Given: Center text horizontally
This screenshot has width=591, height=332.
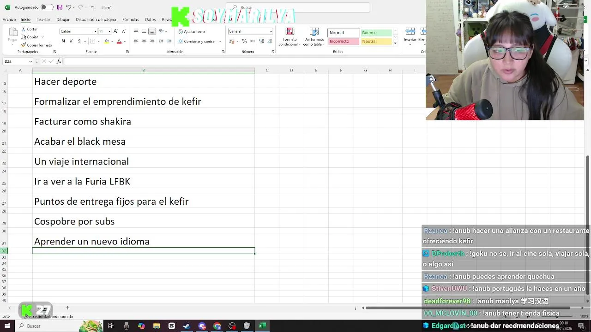Looking at the screenshot, I should pyautogui.click(x=144, y=41).
